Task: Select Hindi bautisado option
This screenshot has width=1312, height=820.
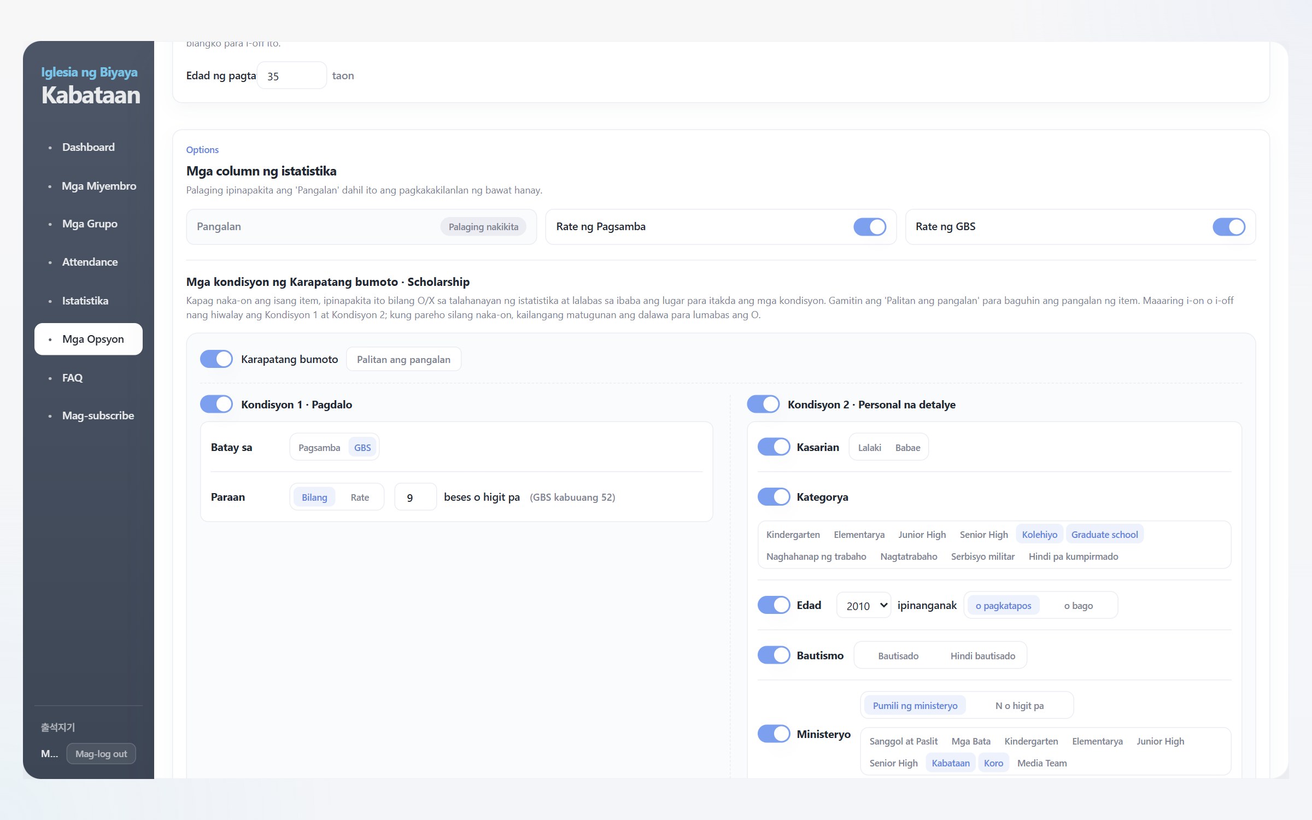Action: 982,656
